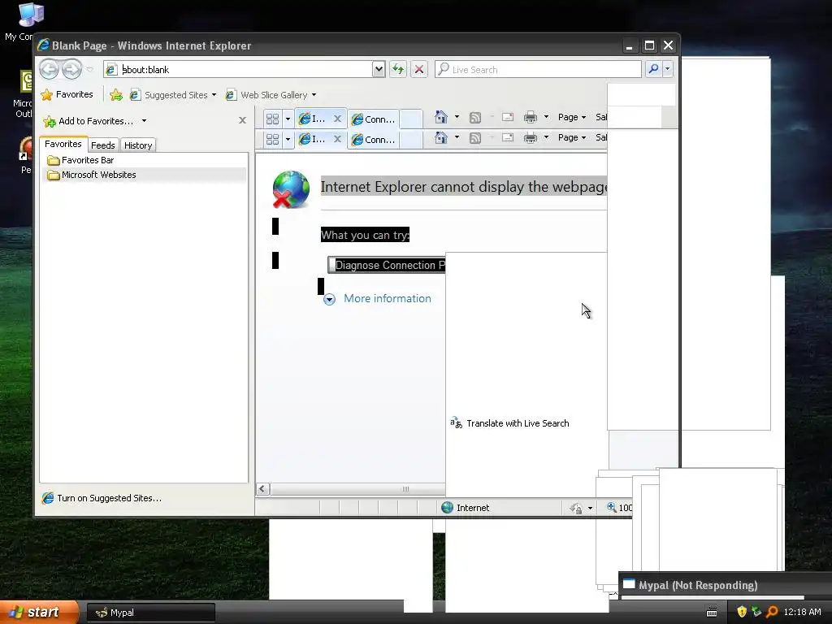Open the Page menu in the lower command bar

click(x=571, y=137)
